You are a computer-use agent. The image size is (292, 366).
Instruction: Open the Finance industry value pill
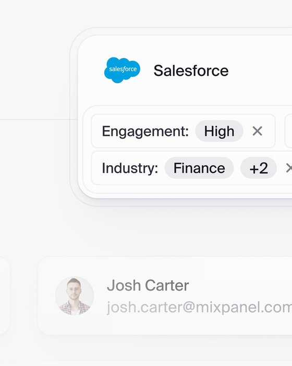[x=199, y=168]
